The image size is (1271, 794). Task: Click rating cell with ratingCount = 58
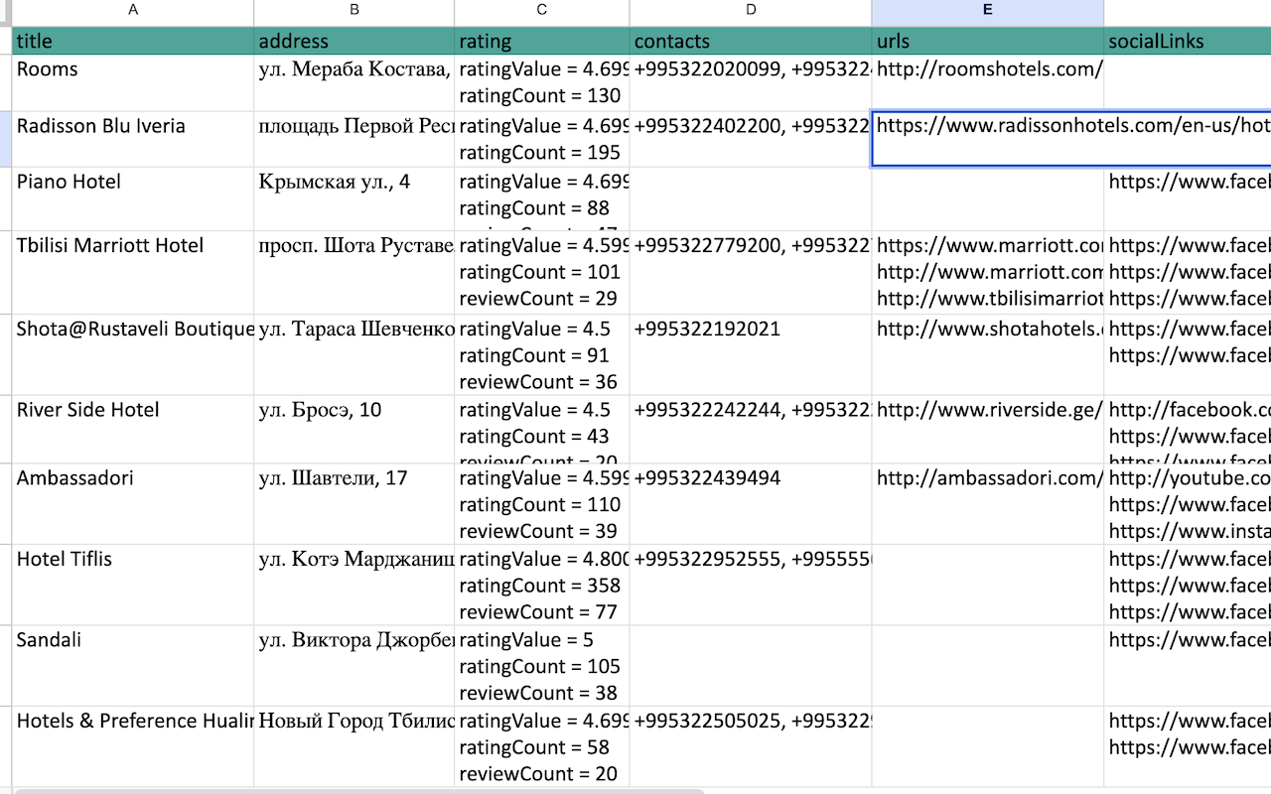click(x=542, y=746)
